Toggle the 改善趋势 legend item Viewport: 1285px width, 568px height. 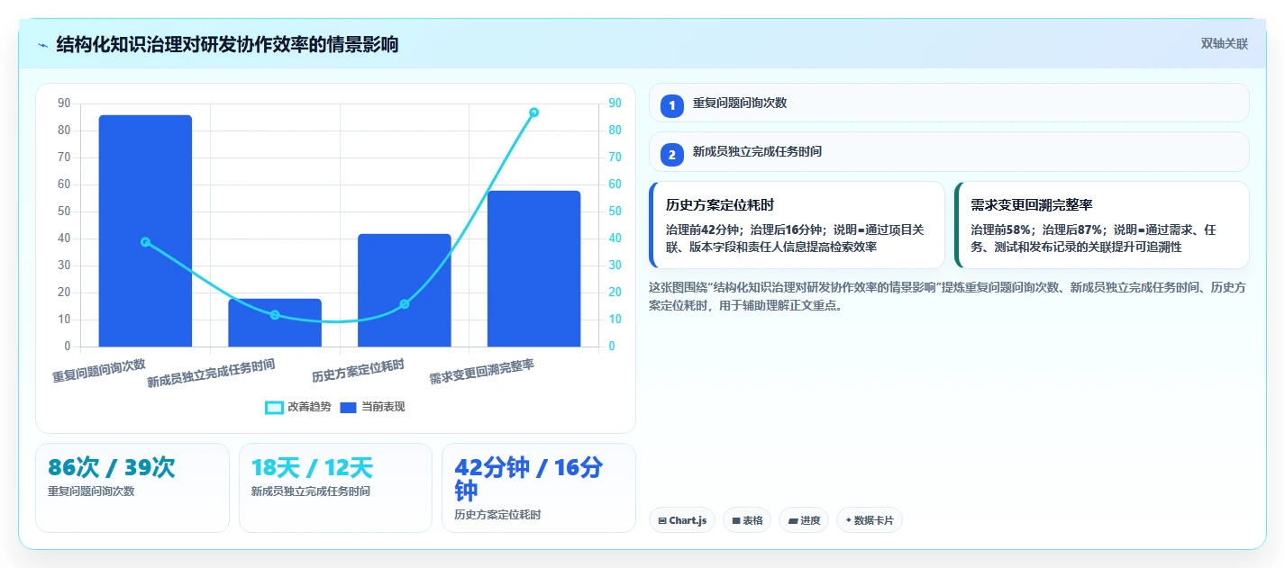coord(299,407)
